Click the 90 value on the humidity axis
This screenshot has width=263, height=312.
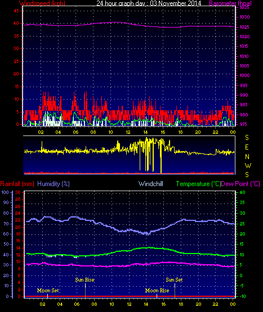(x=6, y=202)
